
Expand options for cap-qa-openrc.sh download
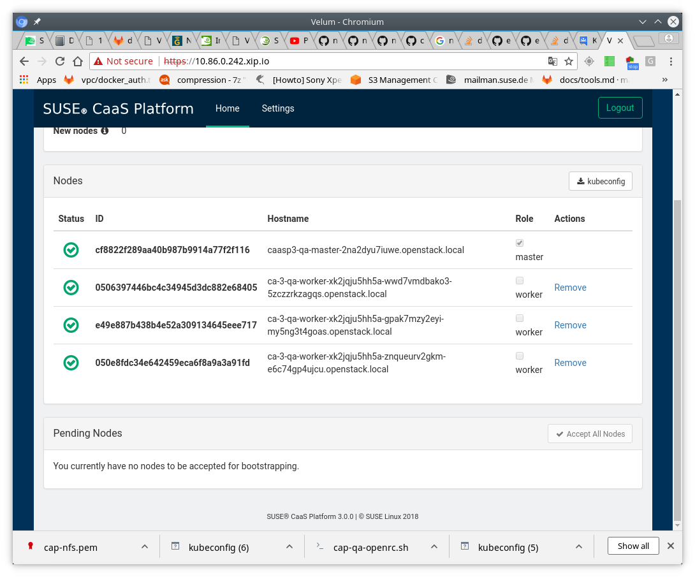point(434,547)
